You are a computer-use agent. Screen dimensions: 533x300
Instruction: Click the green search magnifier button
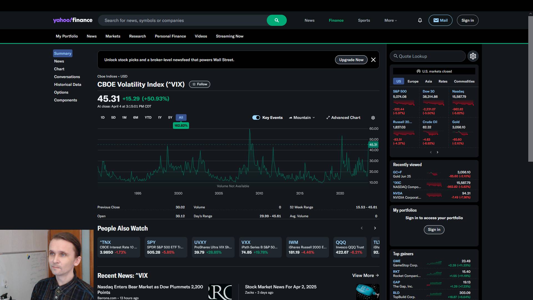pyautogui.click(x=276, y=20)
